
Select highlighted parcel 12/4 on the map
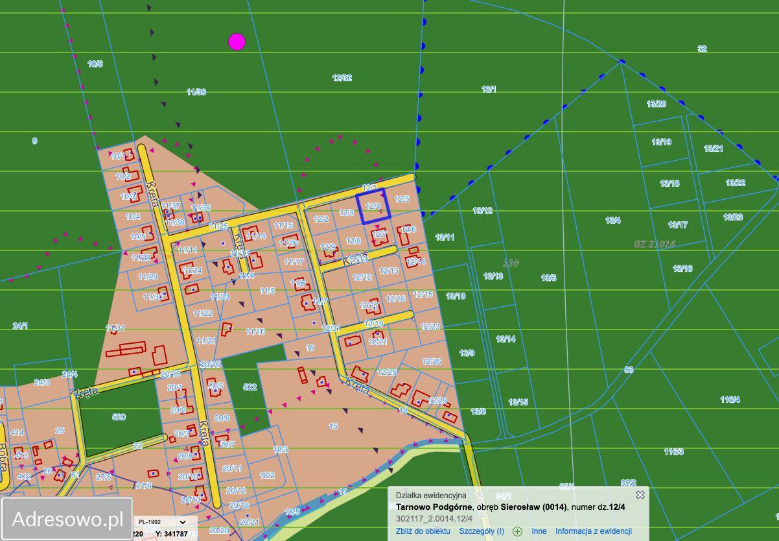(373, 206)
